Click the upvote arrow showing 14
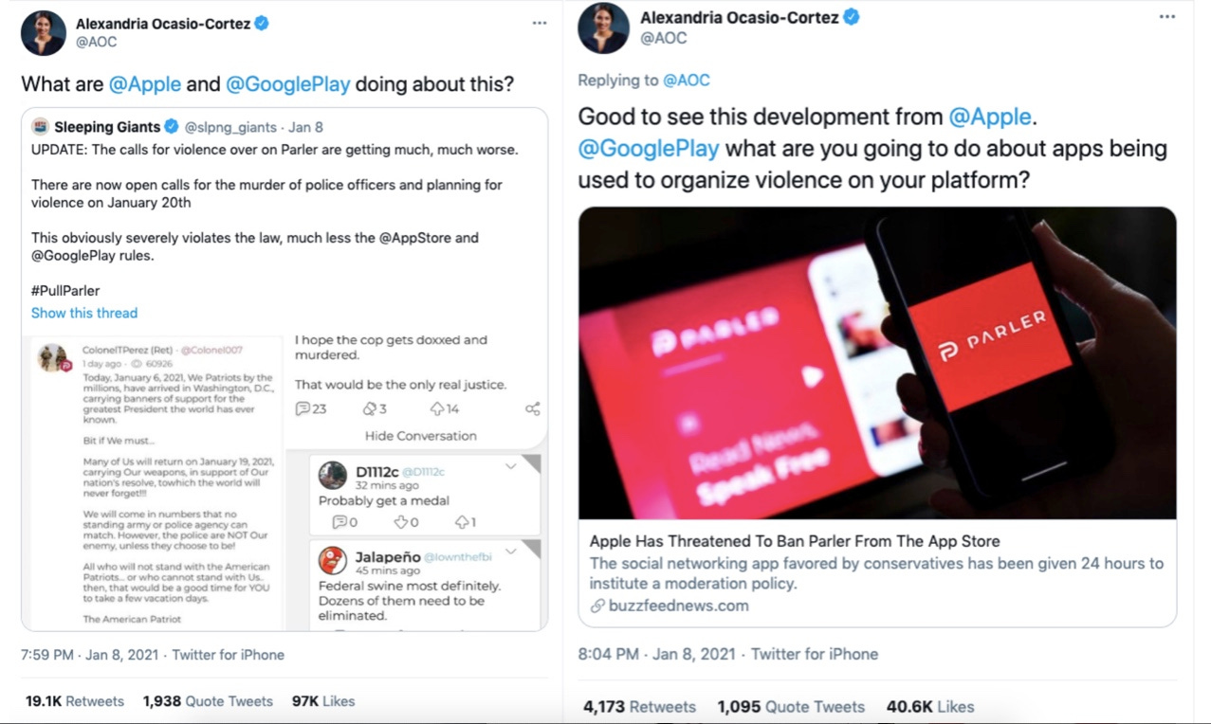This screenshot has height=724, width=1211. (437, 409)
